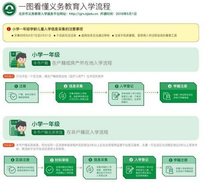204x182 pixels.
Task: Click the title 一图看懂义务教育入学流程
Action: [x=64, y=7]
